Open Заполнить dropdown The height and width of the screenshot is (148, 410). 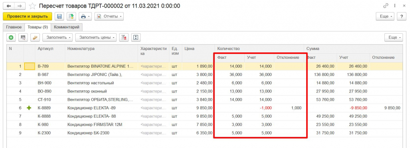(x=58, y=37)
